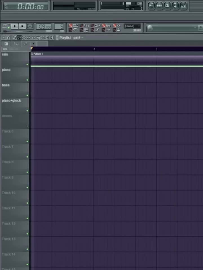Toggle typing keyboard to piano option
The image size is (203, 270).
point(70,26)
